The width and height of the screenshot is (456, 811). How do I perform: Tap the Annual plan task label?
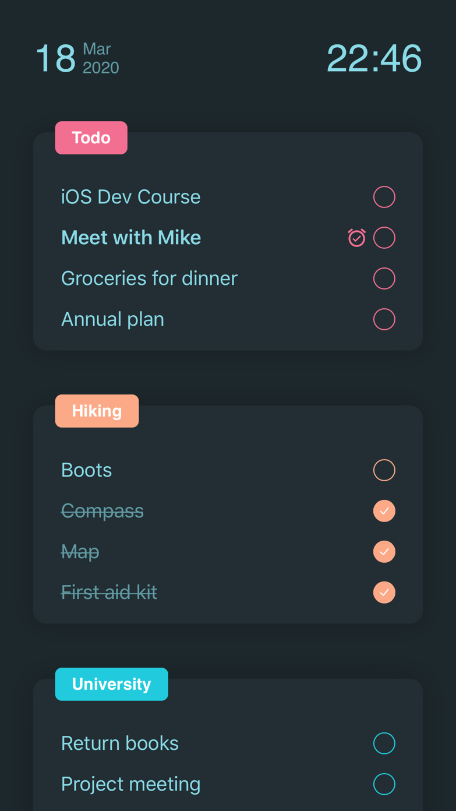tap(112, 319)
